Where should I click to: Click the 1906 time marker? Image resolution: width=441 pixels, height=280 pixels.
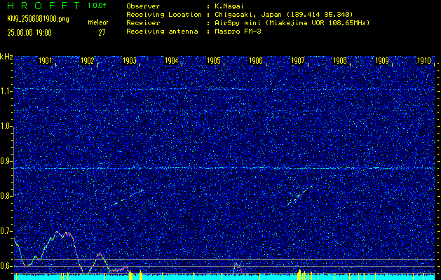(x=256, y=61)
